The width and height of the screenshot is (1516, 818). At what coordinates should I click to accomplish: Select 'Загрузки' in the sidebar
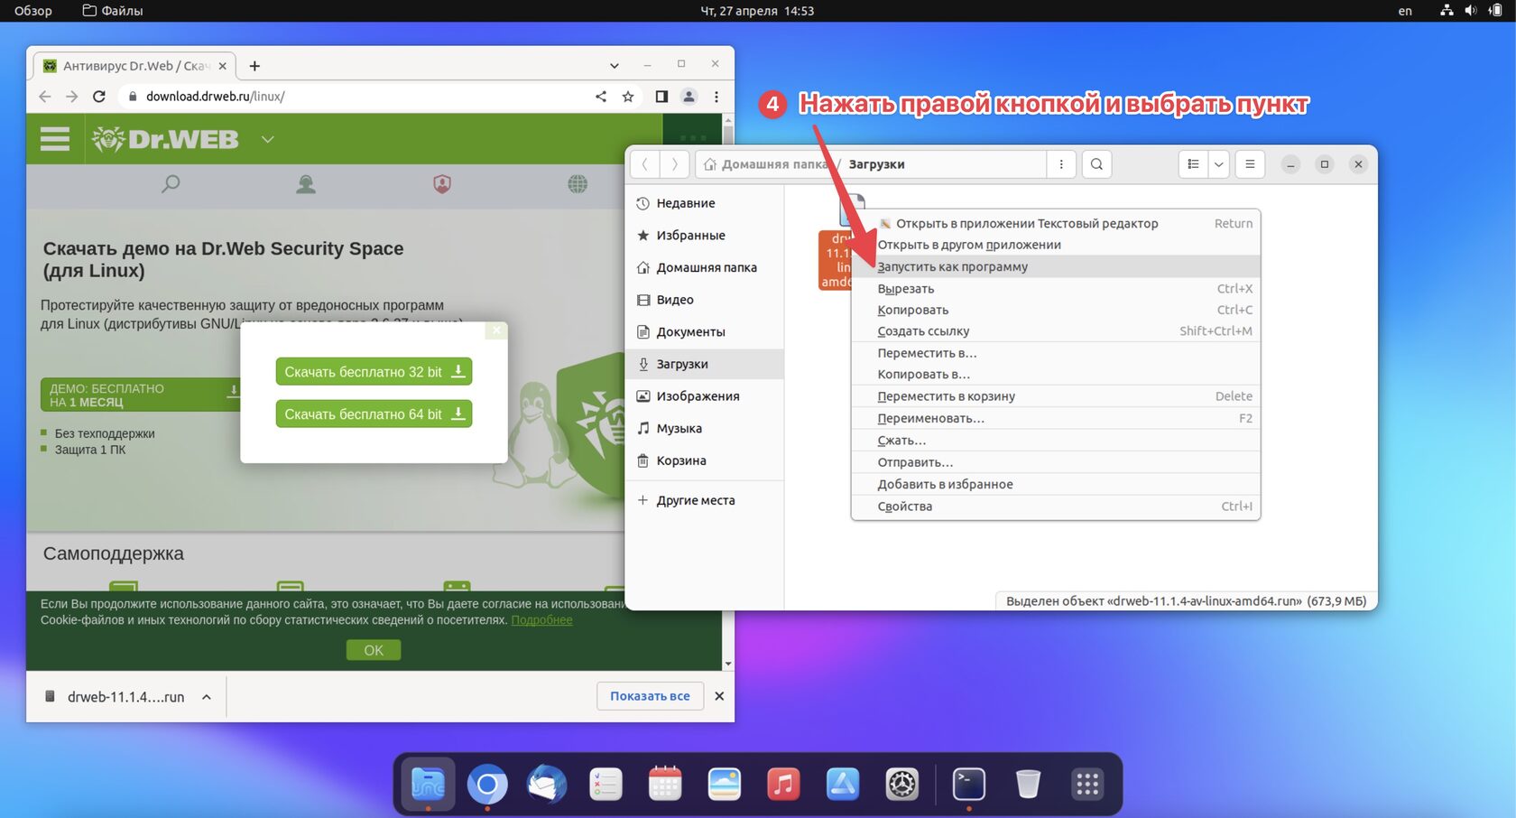click(705, 364)
